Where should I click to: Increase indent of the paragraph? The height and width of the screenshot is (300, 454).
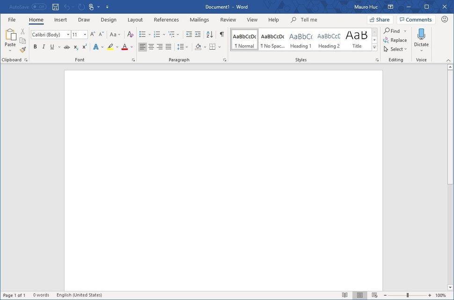pos(198,34)
